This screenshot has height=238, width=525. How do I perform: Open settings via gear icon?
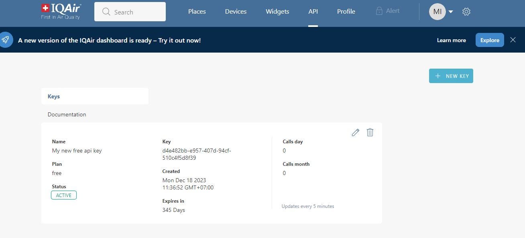point(466,12)
